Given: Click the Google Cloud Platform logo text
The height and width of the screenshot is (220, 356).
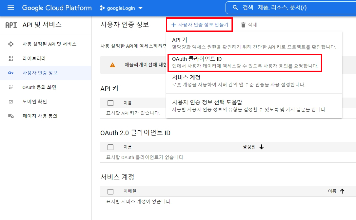Looking at the screenshot, I should (57, 8).
